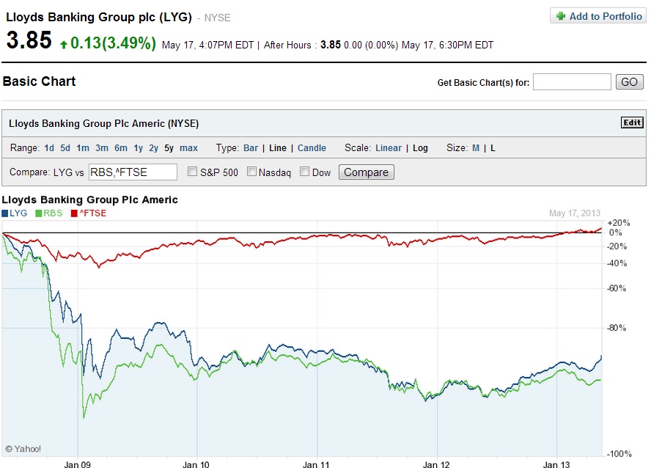The height and width of the screenshot is (468, 651).
Task: Click the -100% y-axis label
Action: pyautogui.click(x=619, y=454)
